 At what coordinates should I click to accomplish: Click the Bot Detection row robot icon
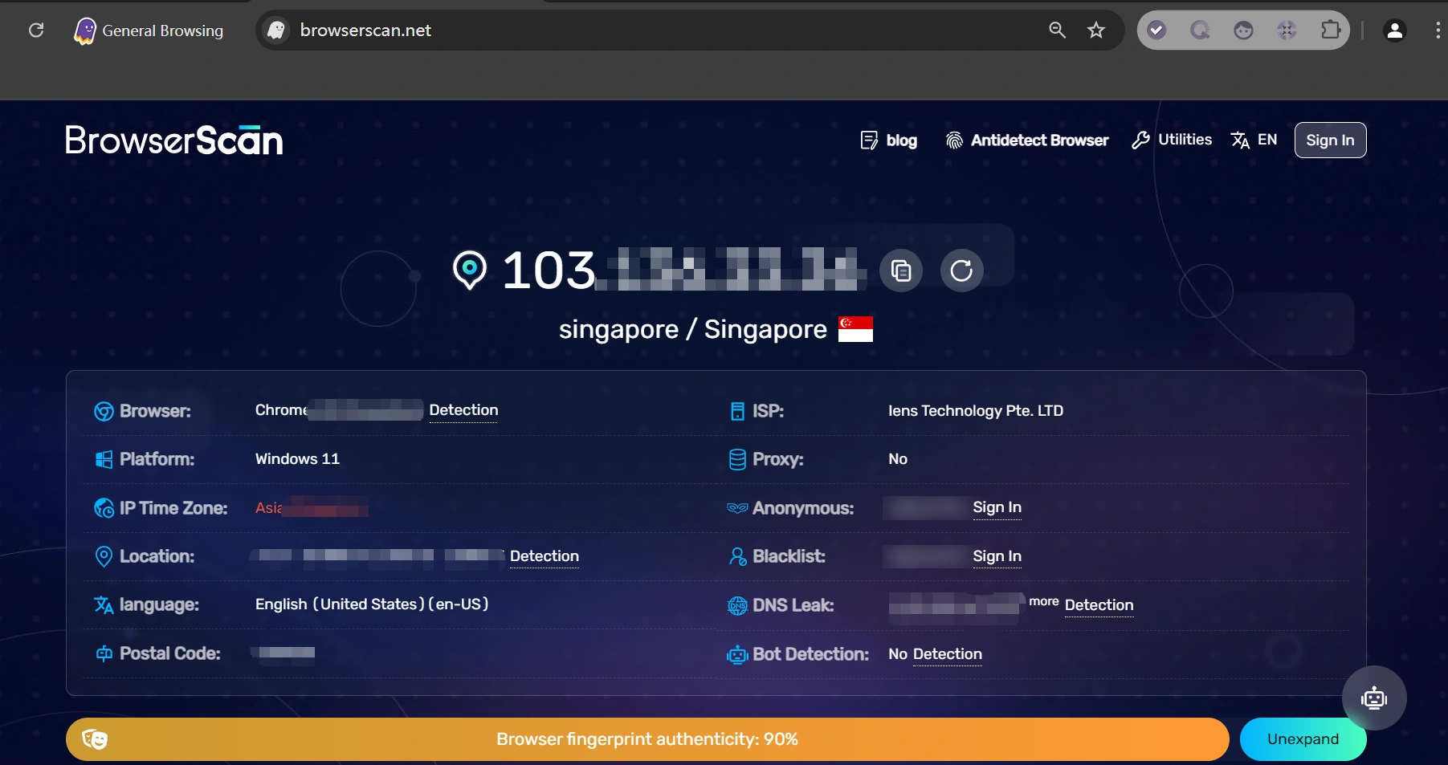[x=737, y=655]
